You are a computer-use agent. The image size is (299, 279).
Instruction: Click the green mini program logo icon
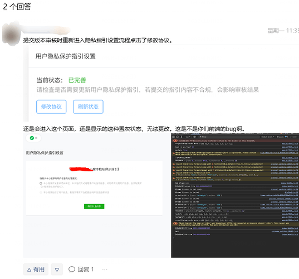[32, 138]
